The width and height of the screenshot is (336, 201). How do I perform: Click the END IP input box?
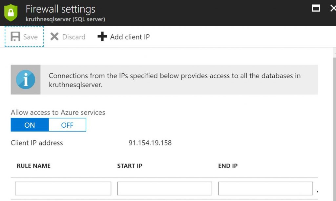pos(266,188)
